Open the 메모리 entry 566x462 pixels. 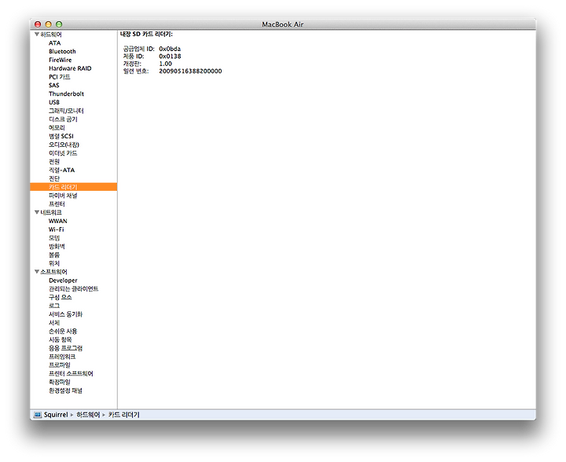[x=57, y=127]
